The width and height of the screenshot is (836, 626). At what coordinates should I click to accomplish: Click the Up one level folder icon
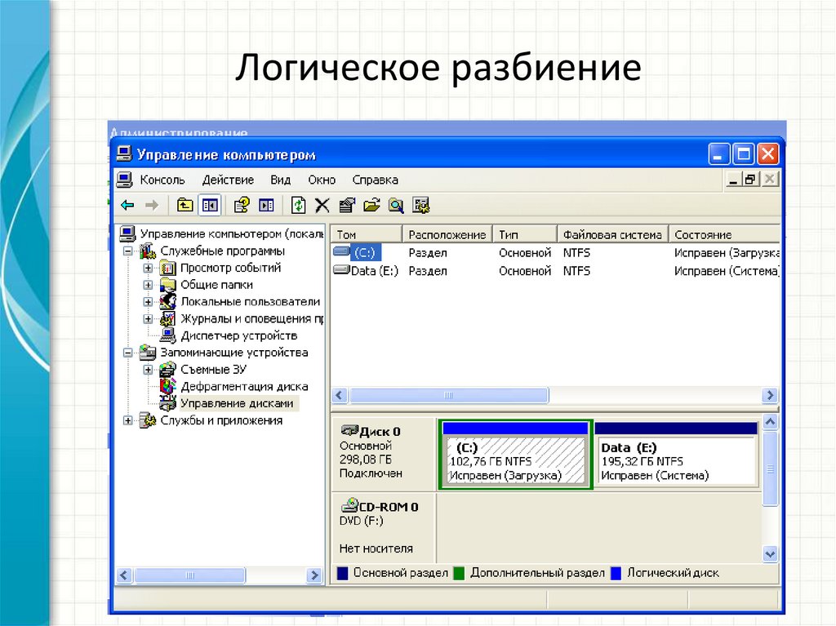(x=185, y=205)
